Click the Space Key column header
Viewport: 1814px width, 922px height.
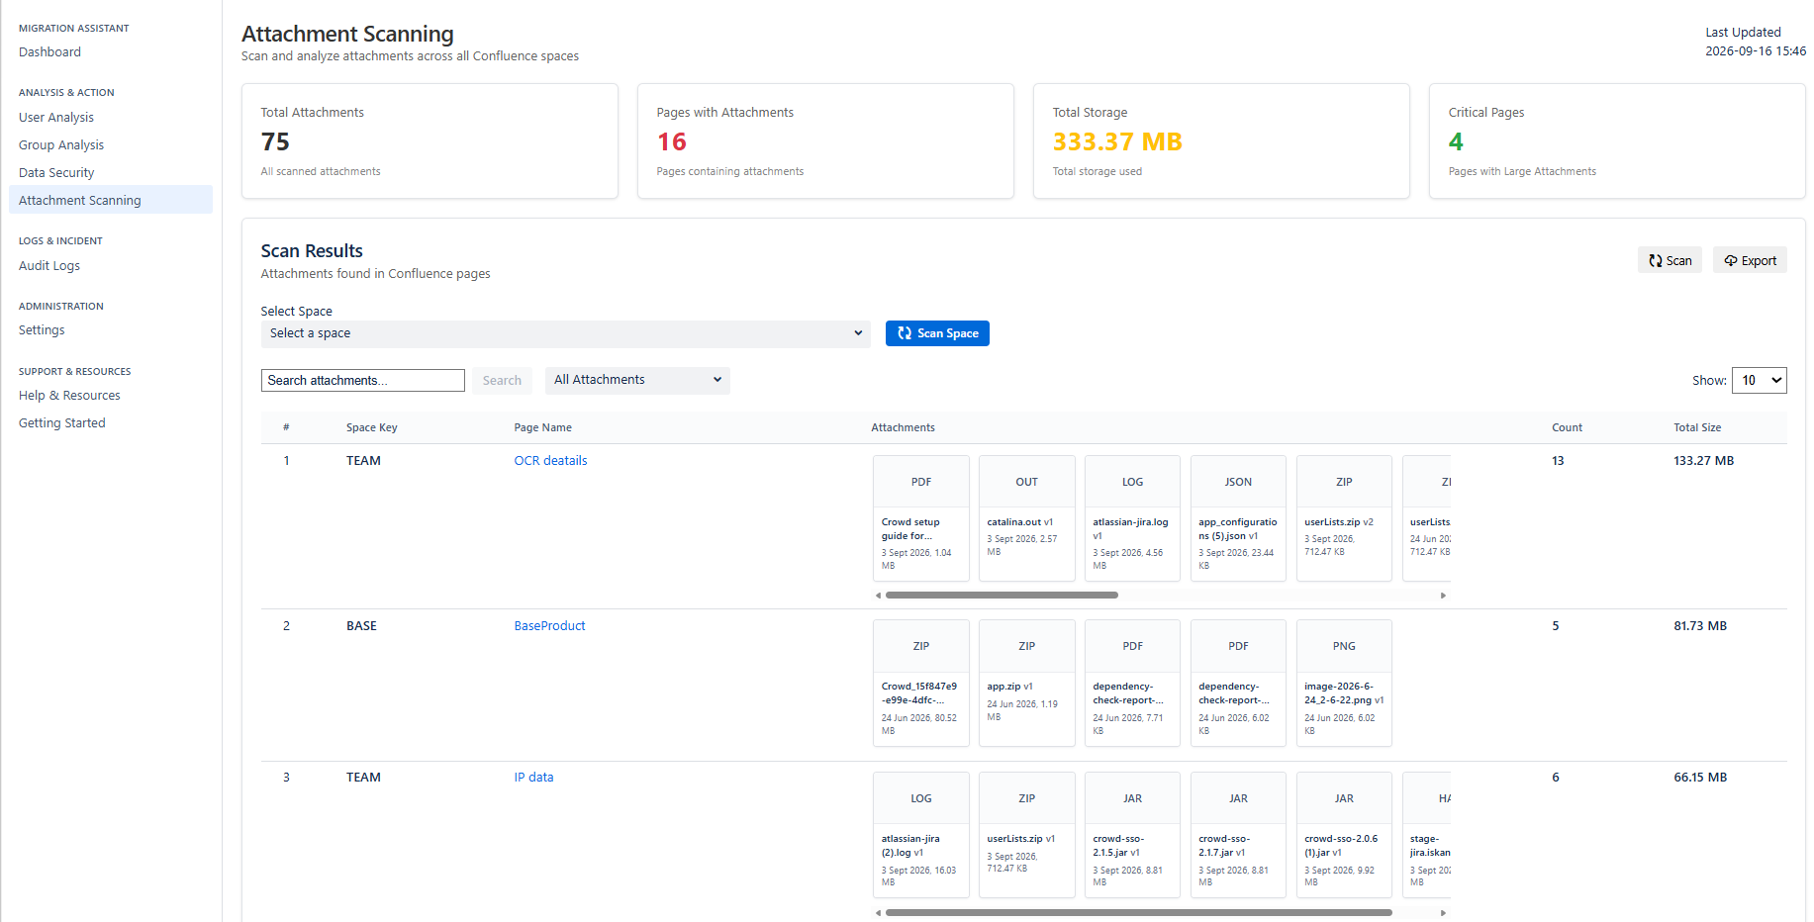pos(371,428)
